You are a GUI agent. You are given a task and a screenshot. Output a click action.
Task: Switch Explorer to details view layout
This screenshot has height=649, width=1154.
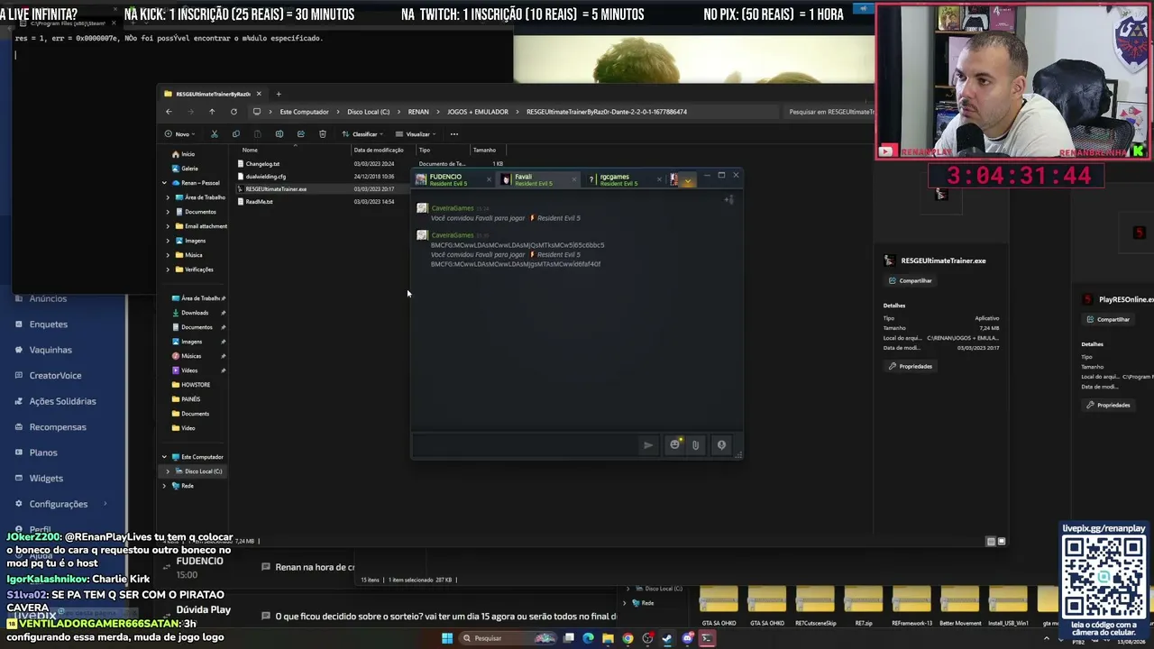click(991, 542)
